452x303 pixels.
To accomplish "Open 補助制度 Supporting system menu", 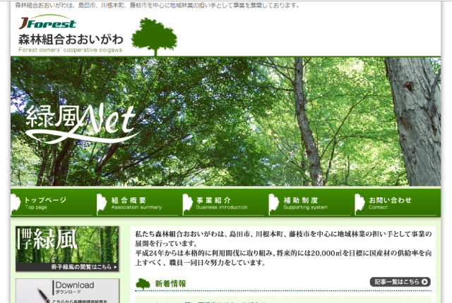I will (x=309, y=203).
